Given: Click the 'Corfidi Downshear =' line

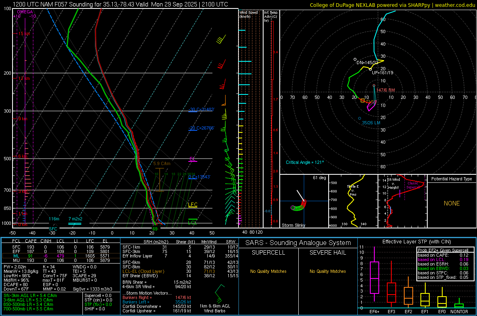Looking at the screenshot, I should (157, 306).
